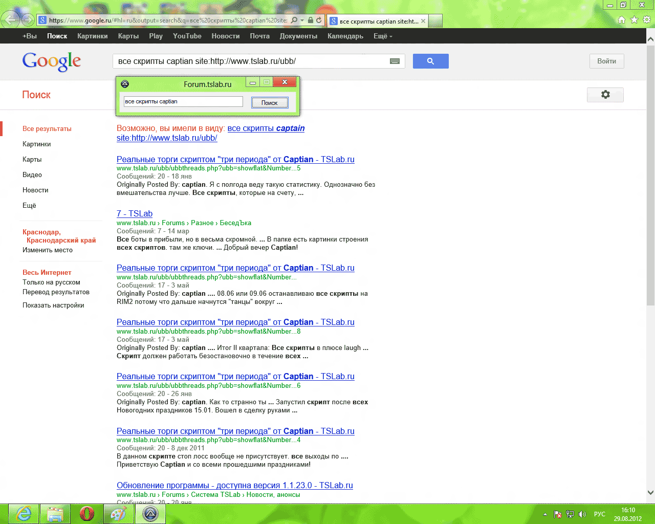Open Opera from the taskbar

(x=87, y=513)
